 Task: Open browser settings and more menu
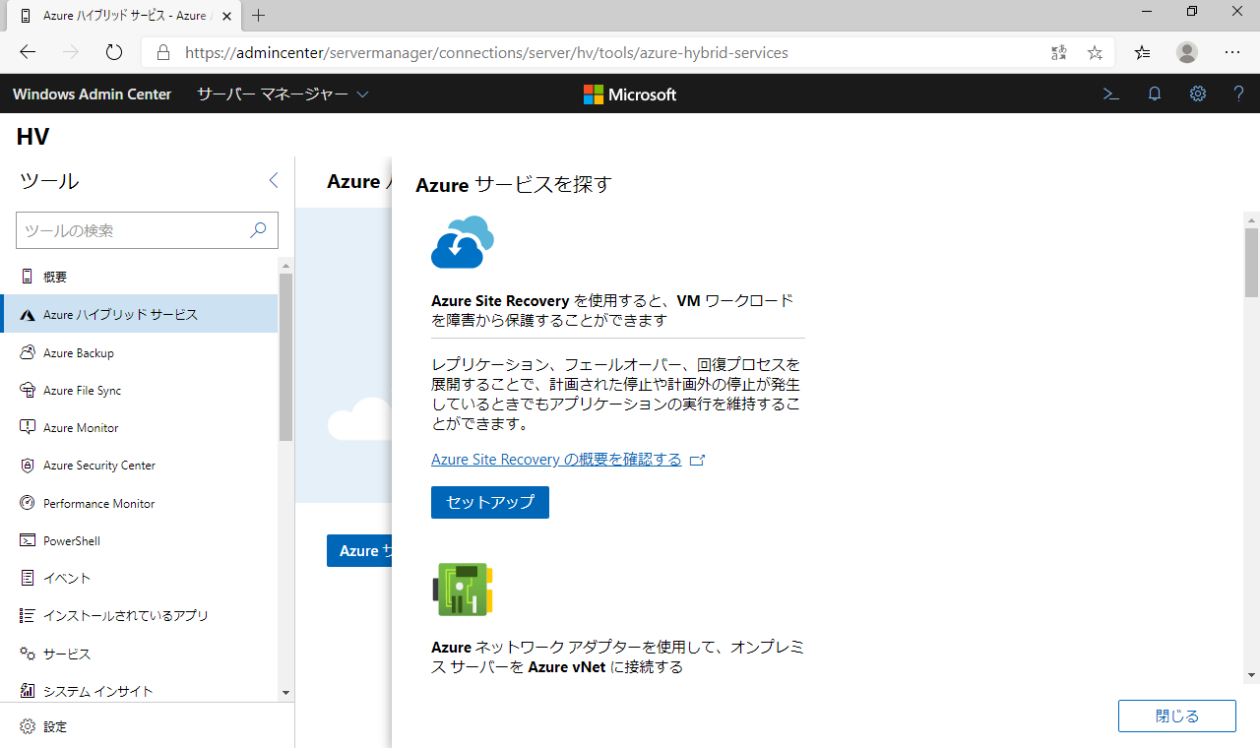point(1232,52)
